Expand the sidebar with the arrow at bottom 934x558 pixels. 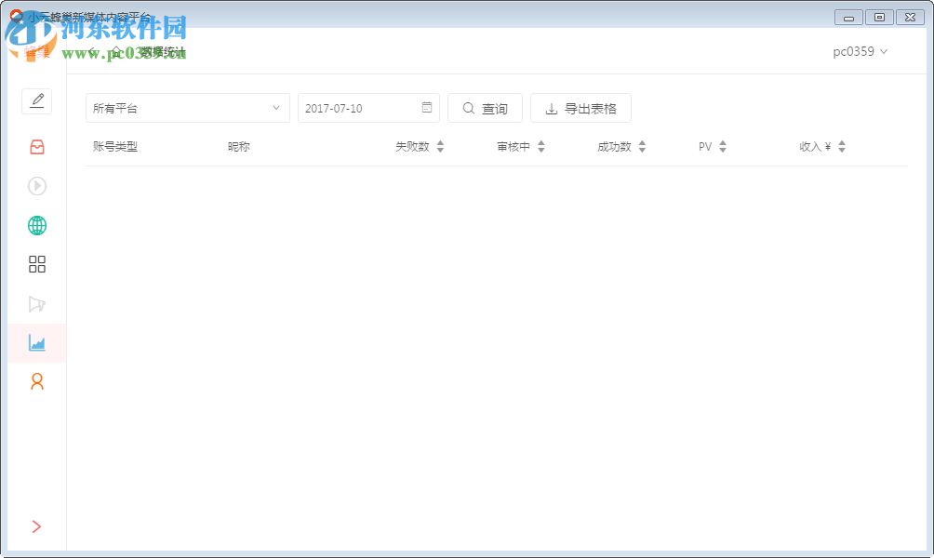(x=37, y=526)
